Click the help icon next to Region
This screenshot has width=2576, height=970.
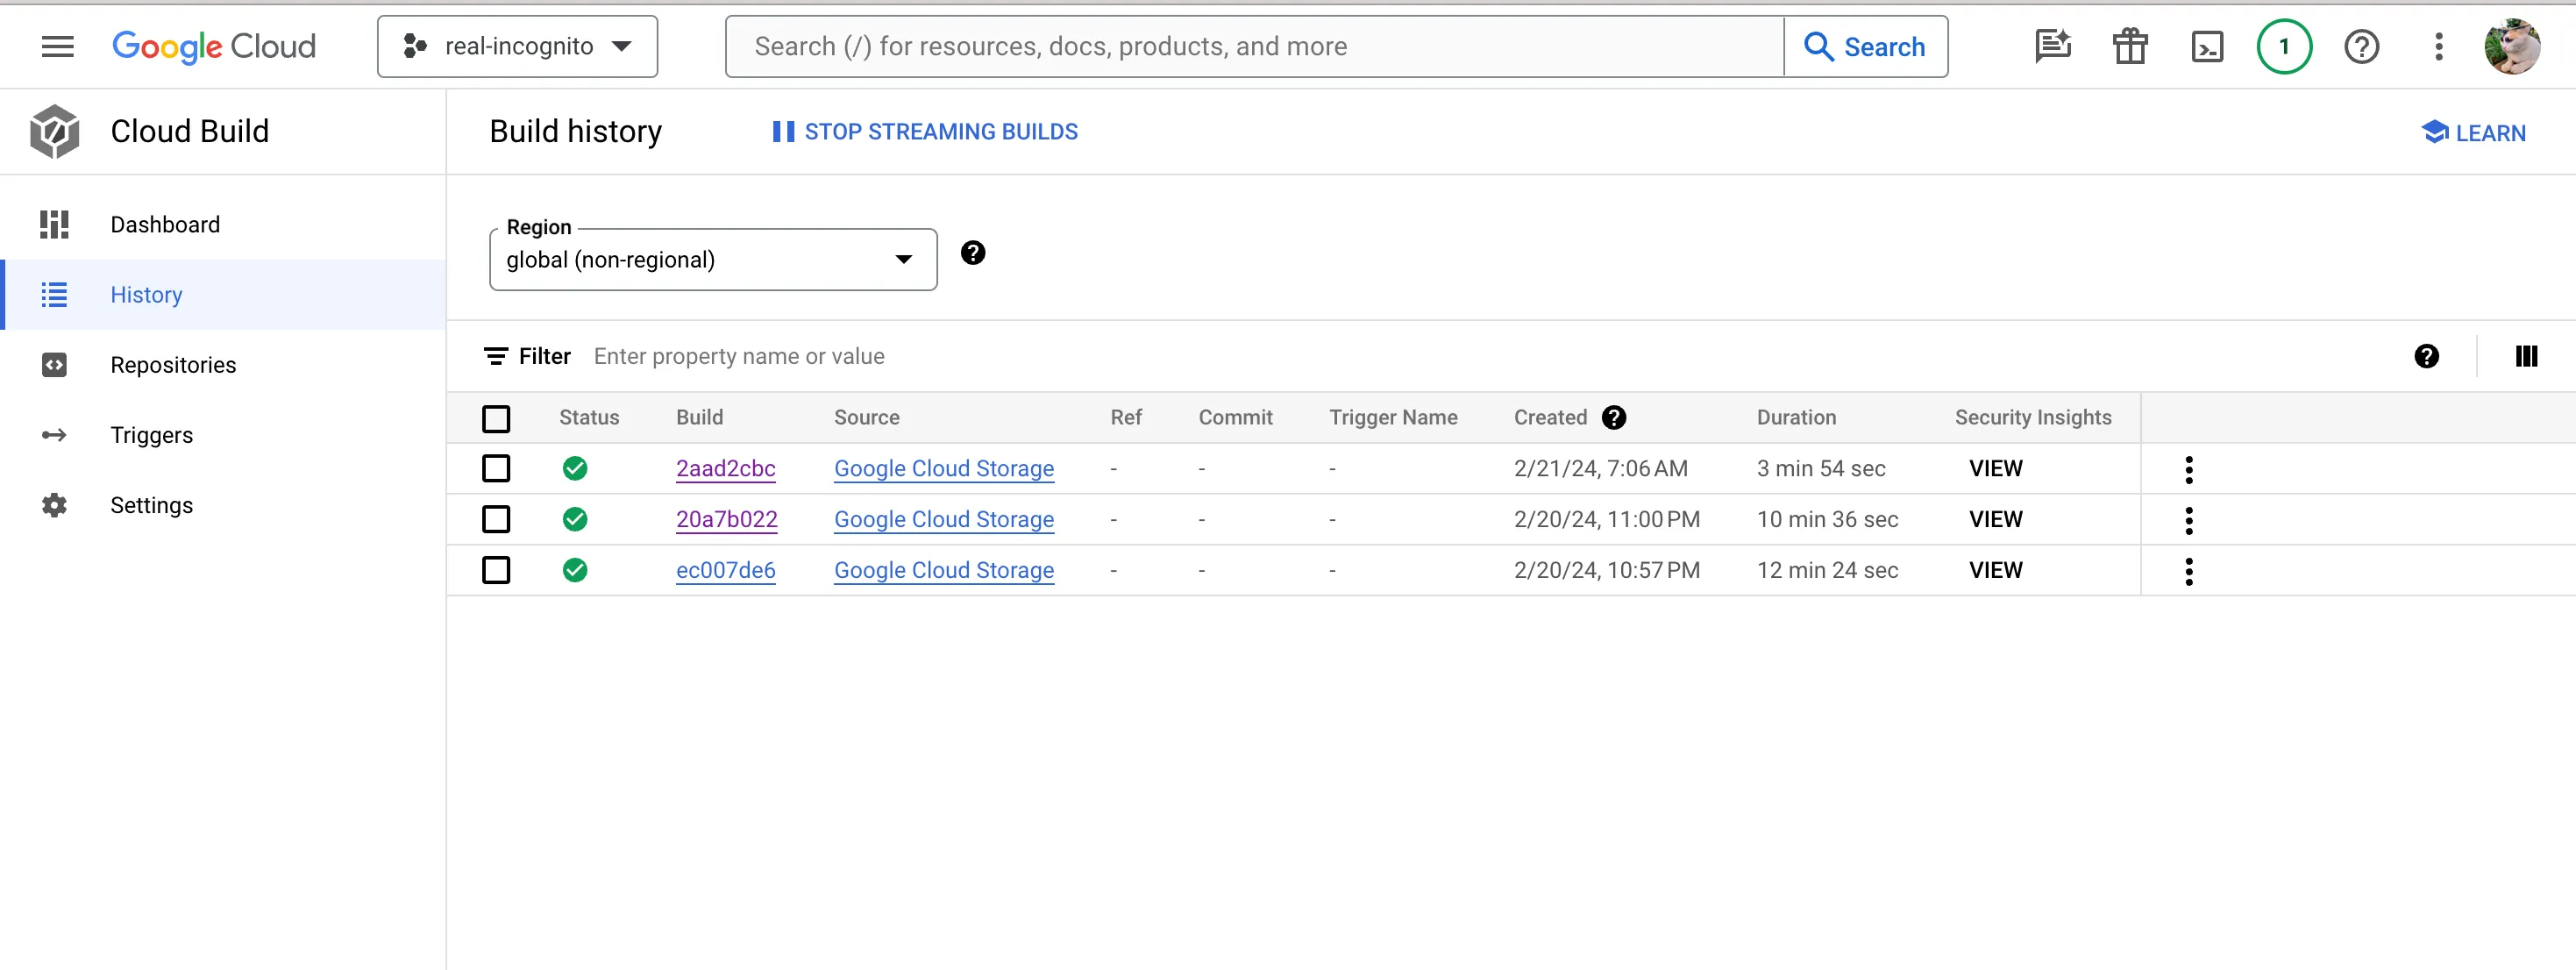pos(972,253)
